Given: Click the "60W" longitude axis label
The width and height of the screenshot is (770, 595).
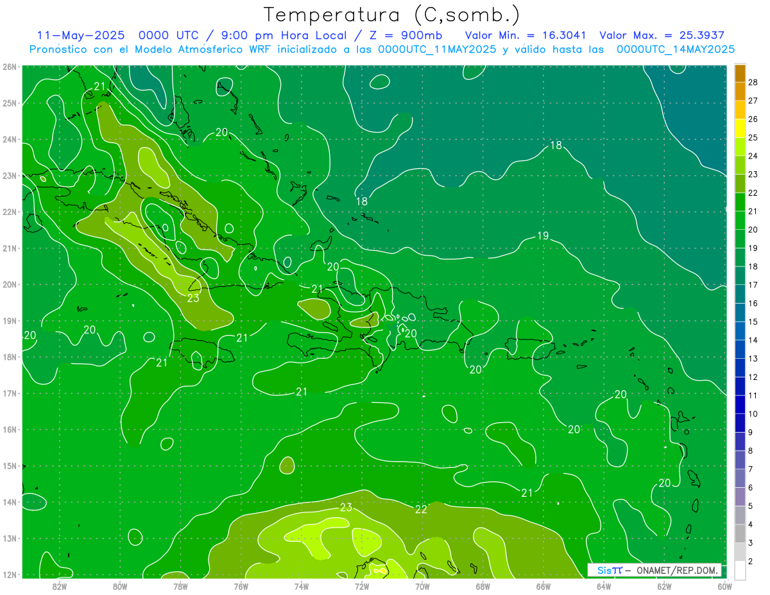Looking at the screenshot, I should pos(725,586).
